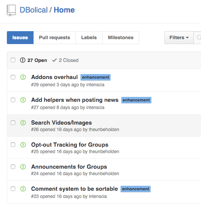
Task: Click enhancement label on Comment system to be sortable
Action: point(135,189)
